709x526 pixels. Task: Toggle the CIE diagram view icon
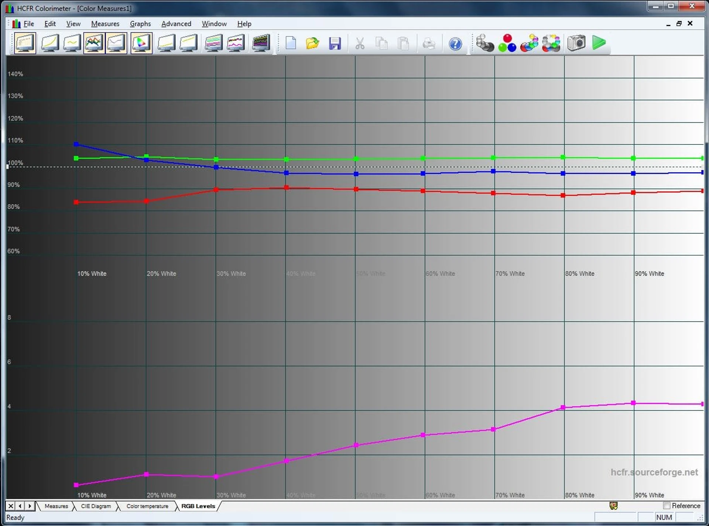point(141,43)
